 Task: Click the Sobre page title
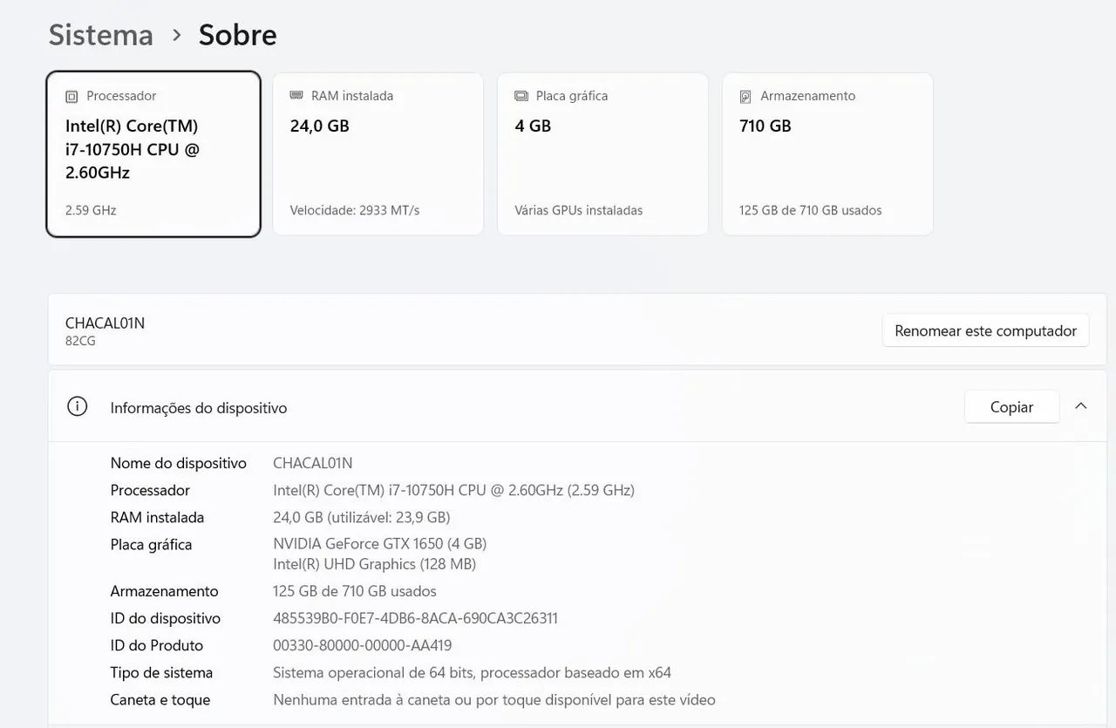238,35
